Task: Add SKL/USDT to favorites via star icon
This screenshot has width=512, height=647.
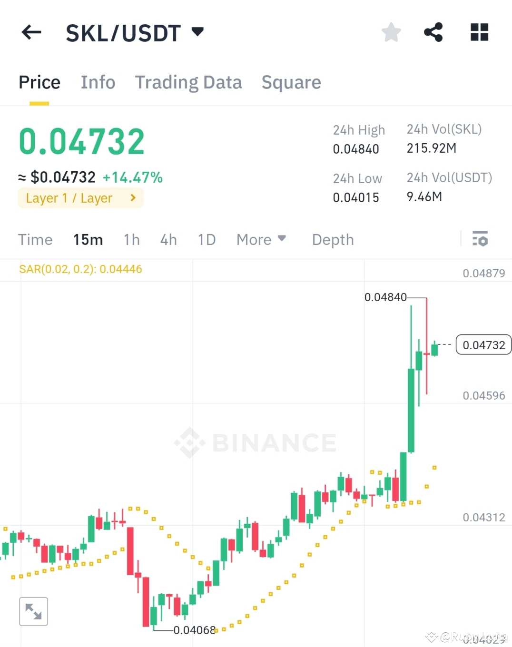Action: [391, 32]
